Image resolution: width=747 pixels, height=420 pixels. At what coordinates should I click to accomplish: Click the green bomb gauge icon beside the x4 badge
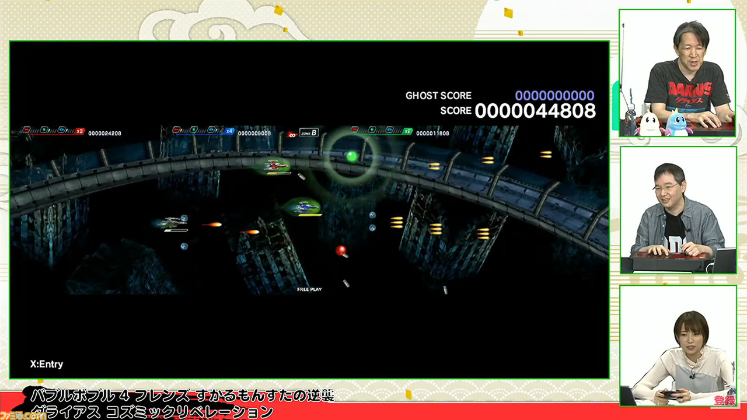(x=194, y=129)
